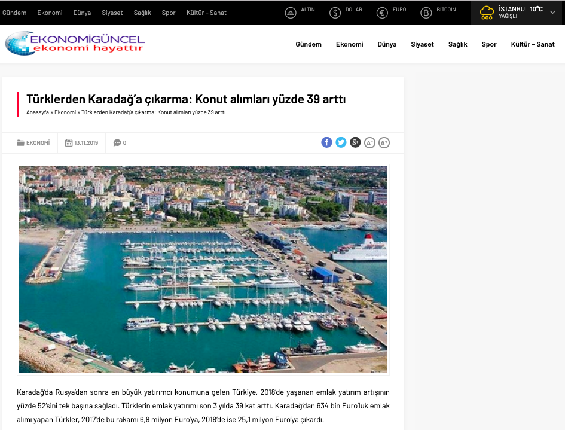The height and width of the screenshot is (430, 565).
Task: Click the Dolar currency icon
Action: pyautogui.click(x=335, y=13)
